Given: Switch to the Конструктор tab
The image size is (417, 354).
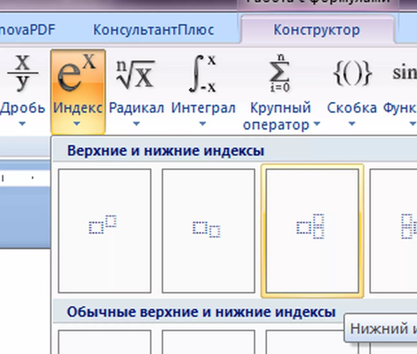Looking at the screenshot, I should click(x=317, y=30).
